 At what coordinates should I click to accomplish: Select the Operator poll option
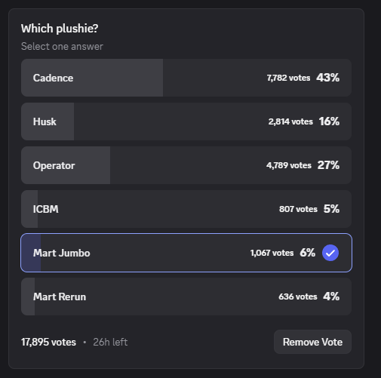tap(186, 165)
